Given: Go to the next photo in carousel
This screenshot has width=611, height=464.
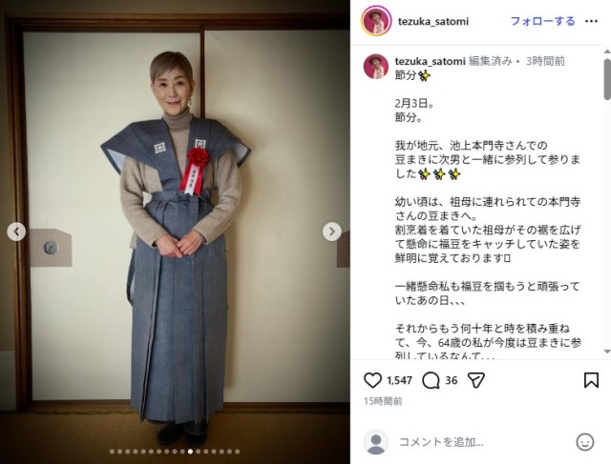Looking at the screenshot, I should tap(331, 232).
